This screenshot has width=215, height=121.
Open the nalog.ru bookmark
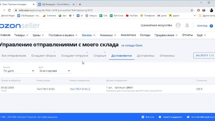pyautogui.click(x=91, y=16)
